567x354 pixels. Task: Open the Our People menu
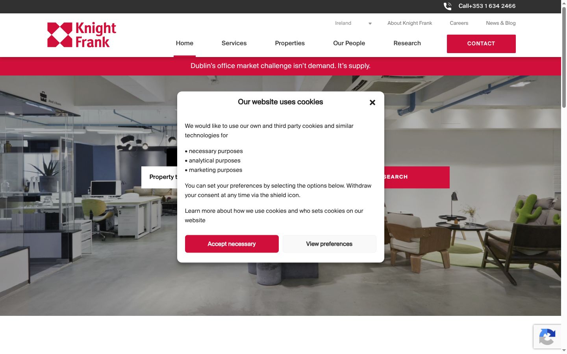(349, 43)
